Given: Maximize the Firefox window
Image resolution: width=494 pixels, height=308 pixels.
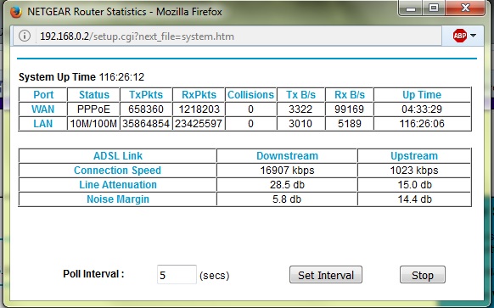Looking at the screenshot, I should click(434, 8).
